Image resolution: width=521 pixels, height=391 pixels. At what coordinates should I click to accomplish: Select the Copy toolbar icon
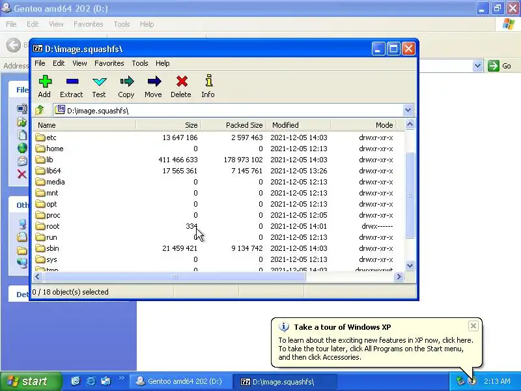pos(126,81)
